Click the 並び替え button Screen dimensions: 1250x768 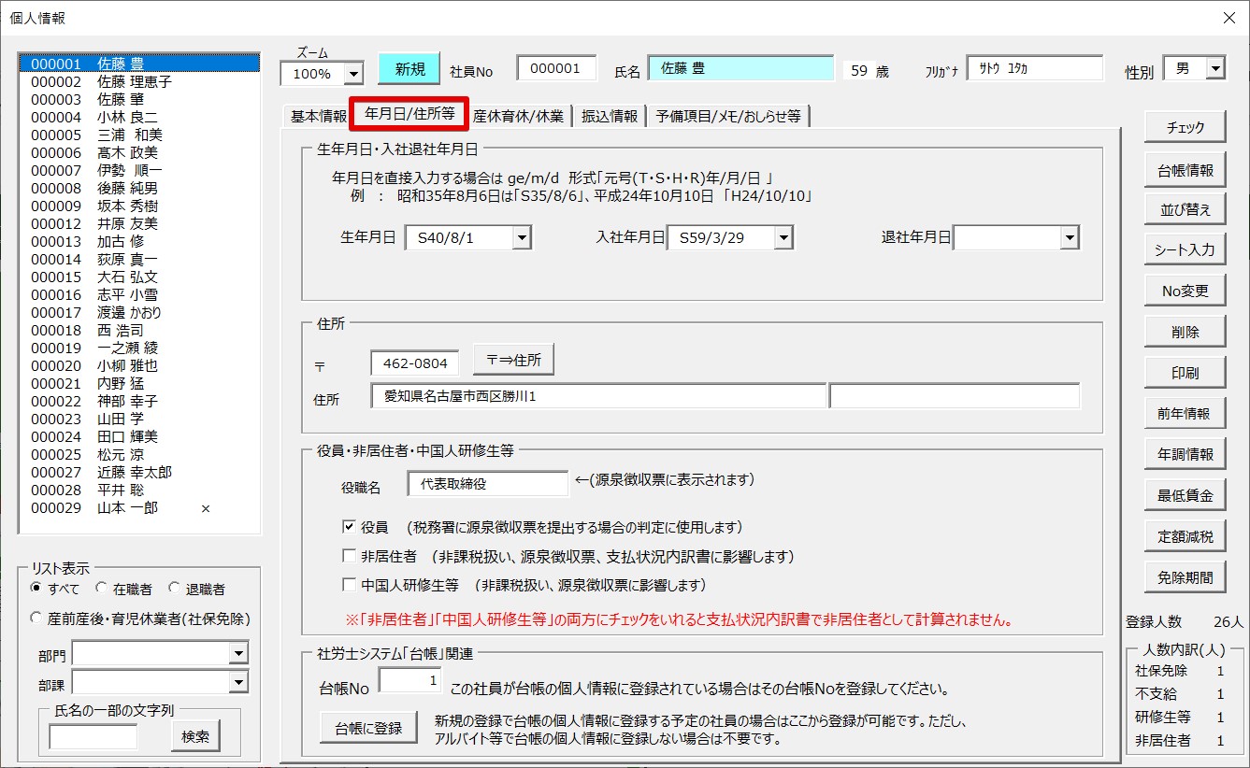point(1185,209)
